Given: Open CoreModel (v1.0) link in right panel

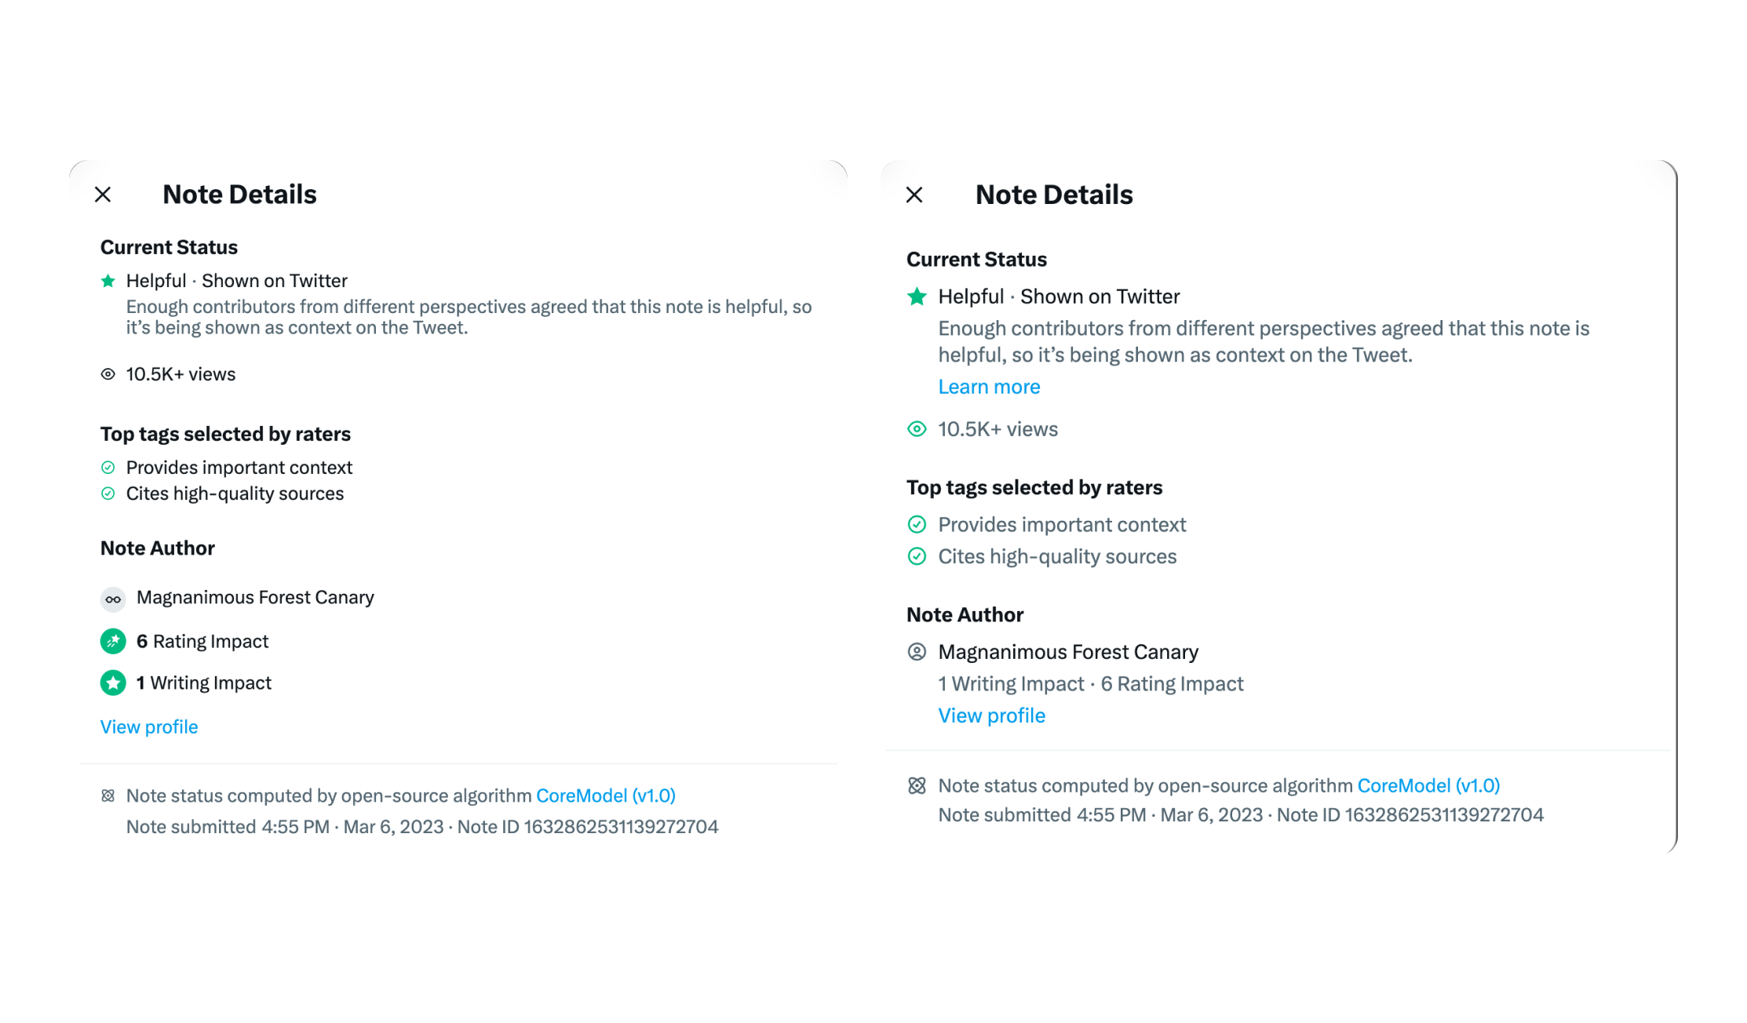Looking at the screenshot, I should pyautogui.click(x=1428, y=786).
